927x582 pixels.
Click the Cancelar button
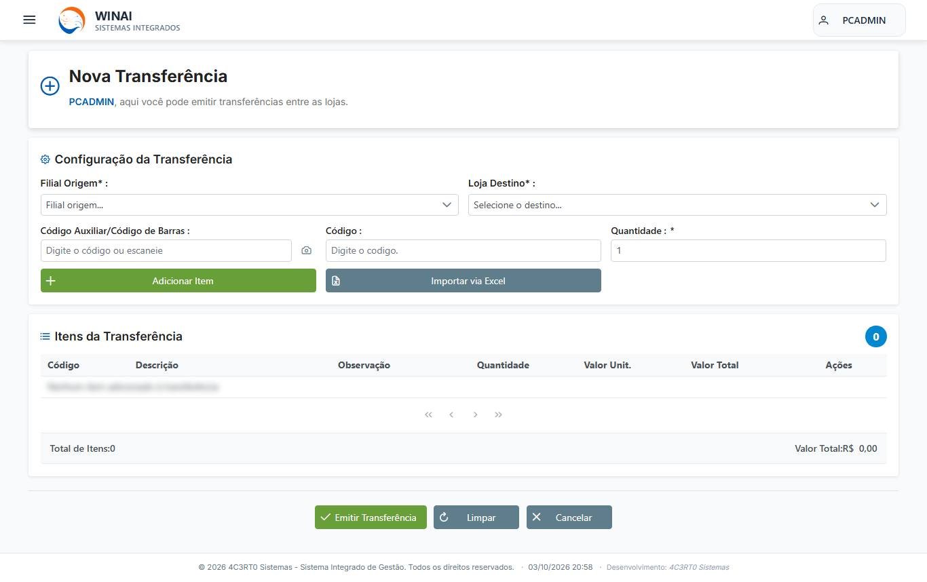pos(569,518)
